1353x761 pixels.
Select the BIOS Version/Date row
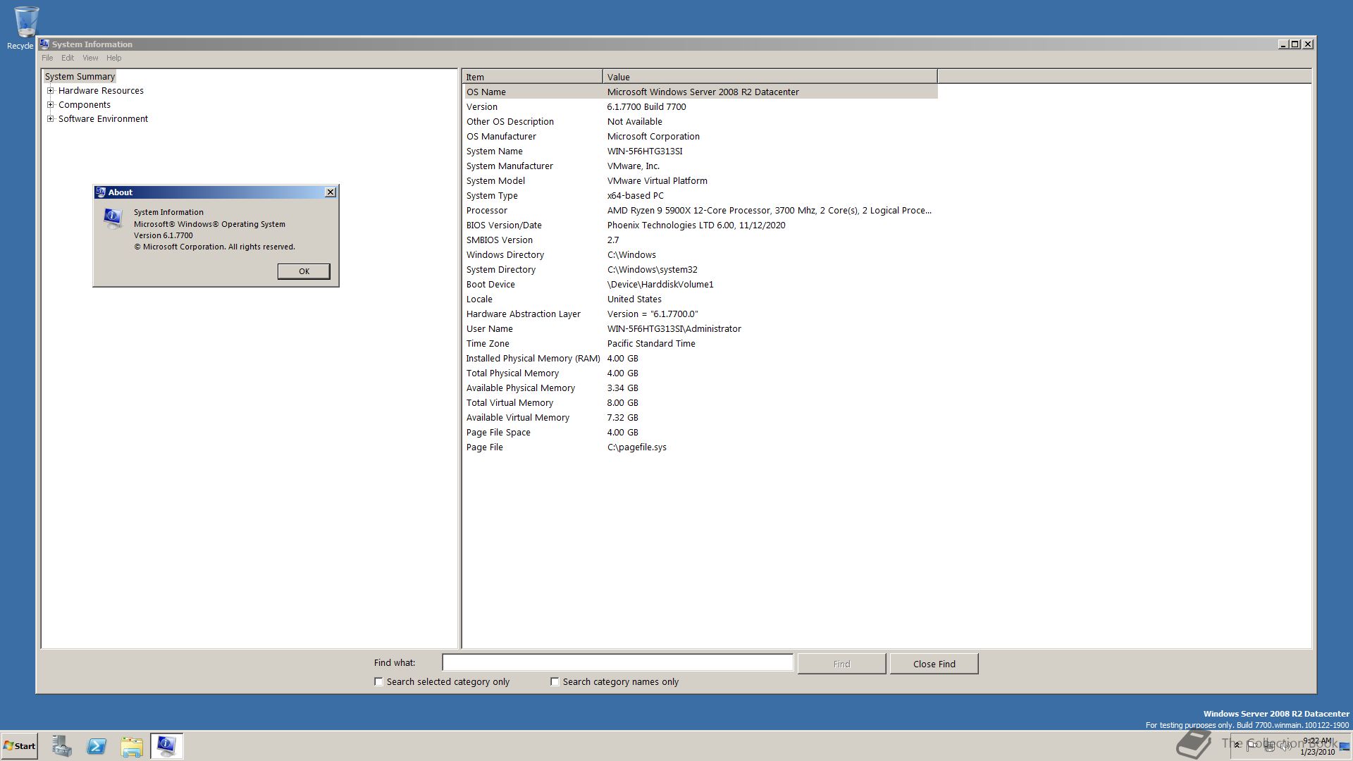(x=700, y=225)
